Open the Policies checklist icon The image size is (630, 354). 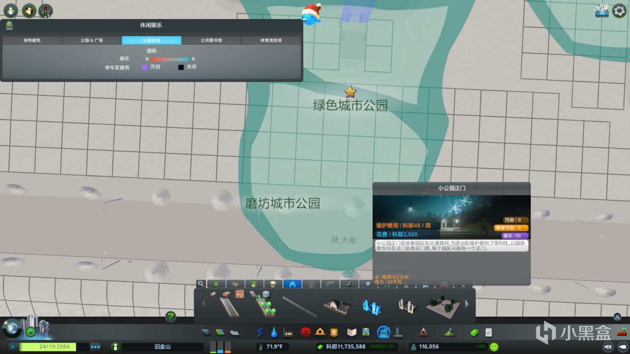488,333
